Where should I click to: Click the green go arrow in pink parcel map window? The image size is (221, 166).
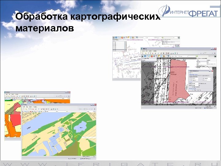click(x=197, y=56)
